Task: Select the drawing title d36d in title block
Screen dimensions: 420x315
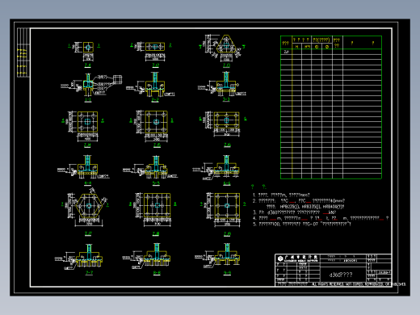Action: coord(341,275)
